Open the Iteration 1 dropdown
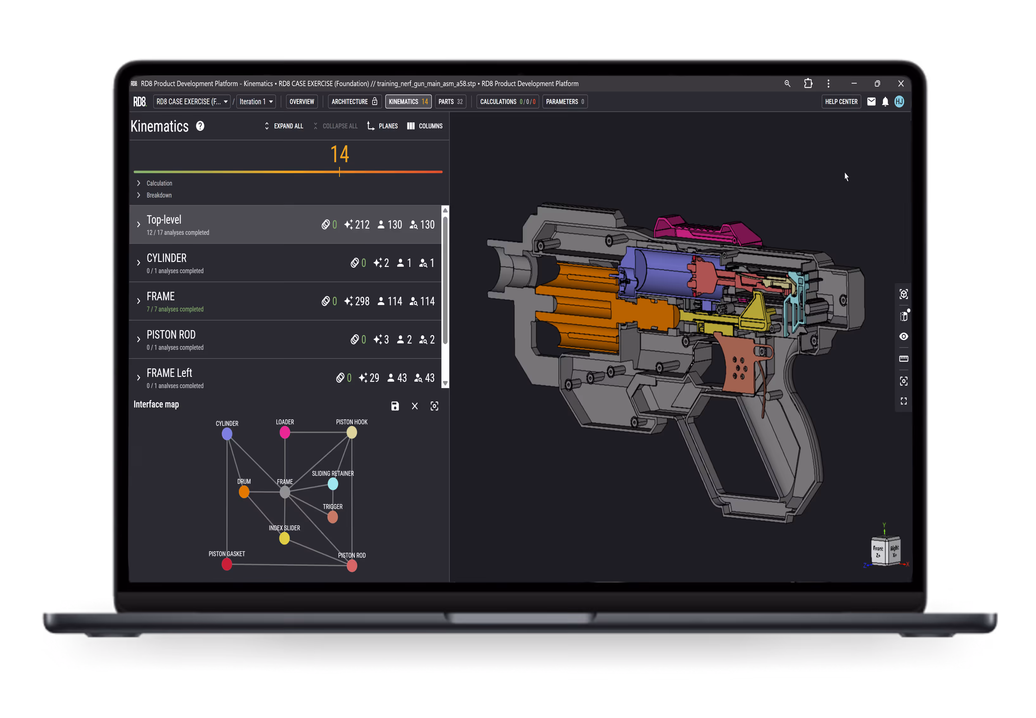Viewport: 1036px width, 718px height. click(255, 101)
